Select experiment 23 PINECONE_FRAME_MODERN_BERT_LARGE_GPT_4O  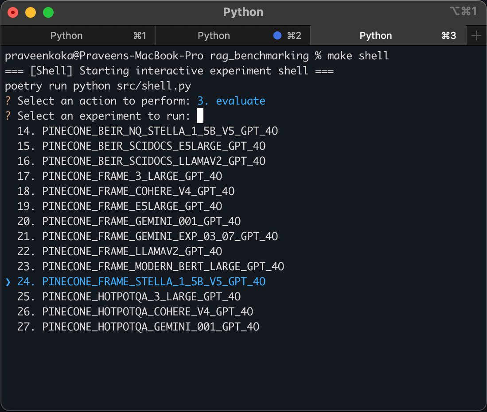click(x=151, y=266)
